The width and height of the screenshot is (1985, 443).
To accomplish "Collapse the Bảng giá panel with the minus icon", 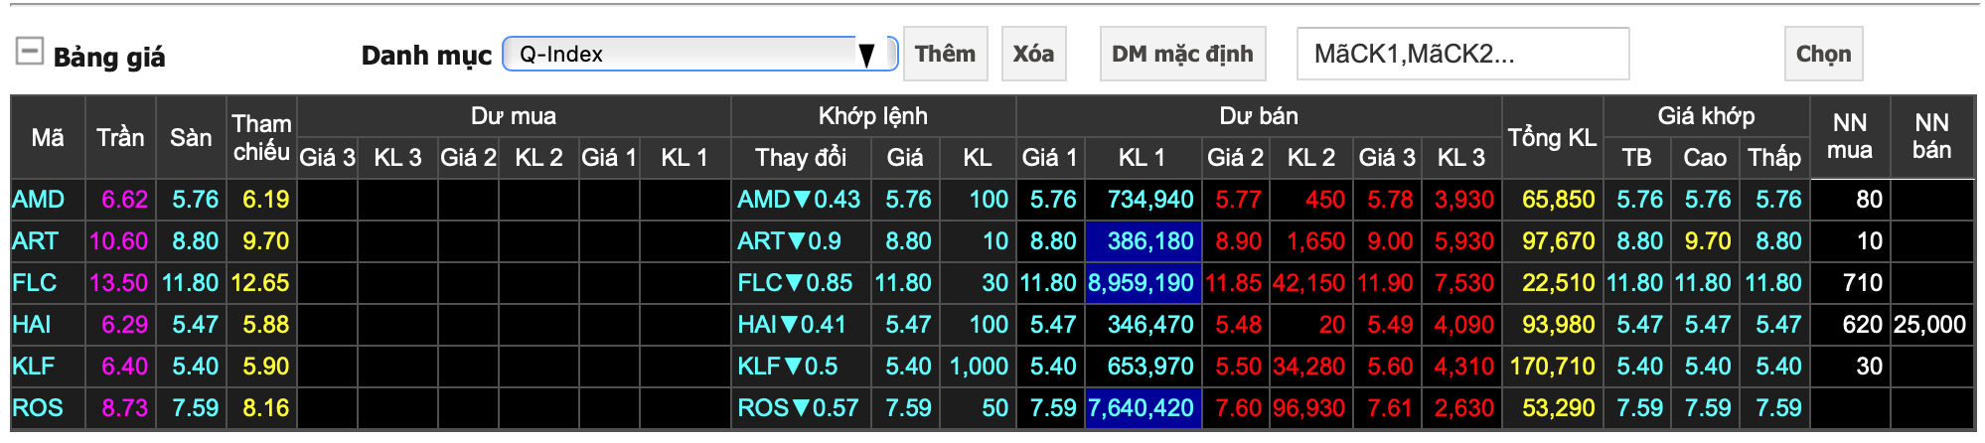I will [30, 51].
